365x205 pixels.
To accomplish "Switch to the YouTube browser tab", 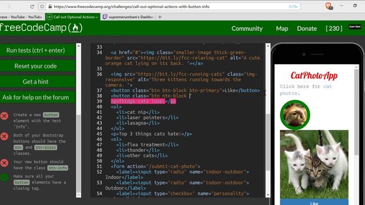I will click(22, 17).
